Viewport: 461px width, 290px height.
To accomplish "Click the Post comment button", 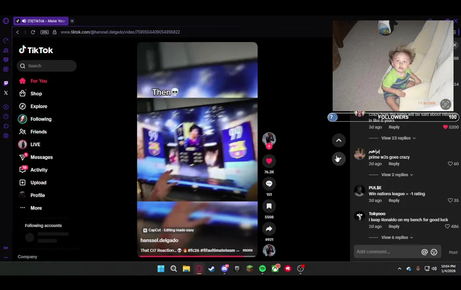I will click(x=453, y=252).
